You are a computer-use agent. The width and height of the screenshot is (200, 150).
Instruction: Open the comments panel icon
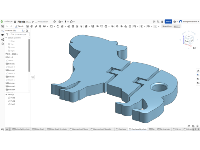[x=3, y=35]
